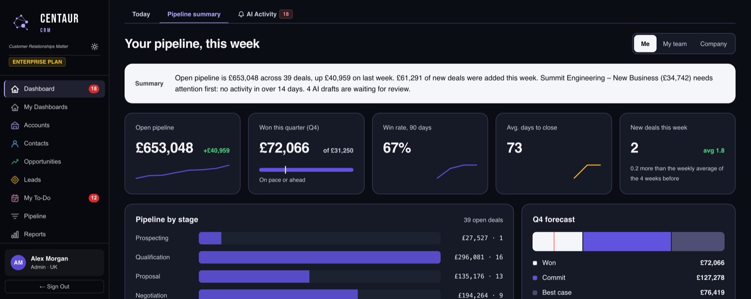
Task: Select the Company scope option
Action: tap(713, 44)
